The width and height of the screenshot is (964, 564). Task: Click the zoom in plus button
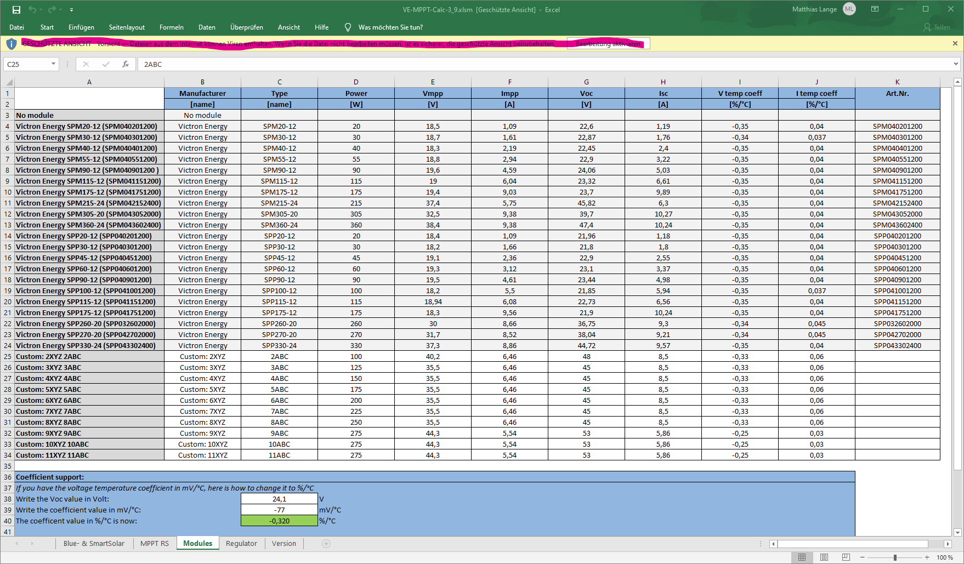[x=927, y=557]
